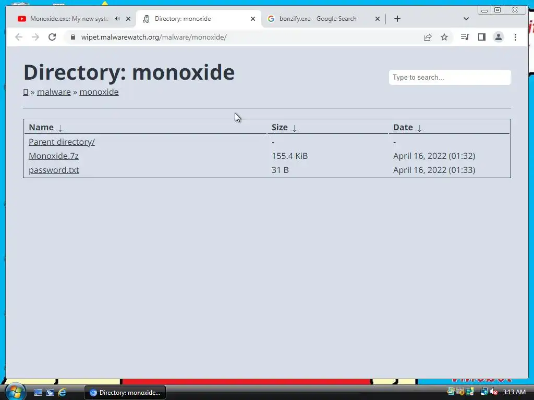This screenshot has width=534, height=400.
Task: Launch Internet Explorer from quick launch
Action: [x=62, y=393]
